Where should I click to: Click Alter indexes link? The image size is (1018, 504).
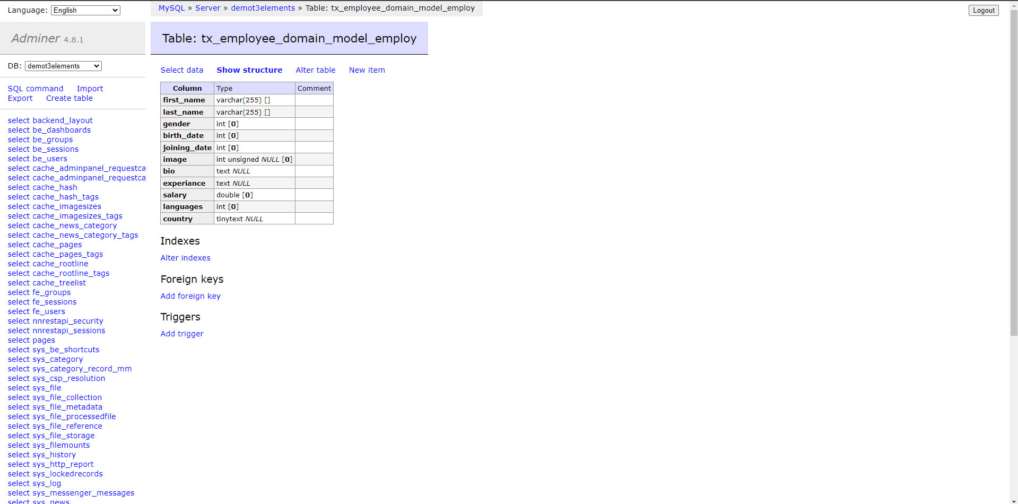click(185, 258)
